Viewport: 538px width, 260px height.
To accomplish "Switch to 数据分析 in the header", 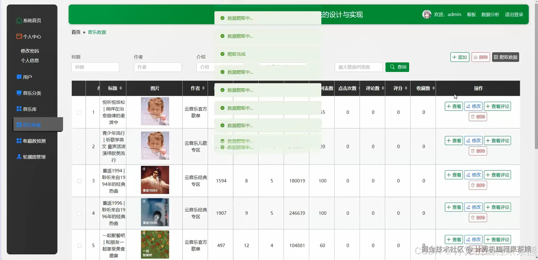I will click(x=490, y=14).
